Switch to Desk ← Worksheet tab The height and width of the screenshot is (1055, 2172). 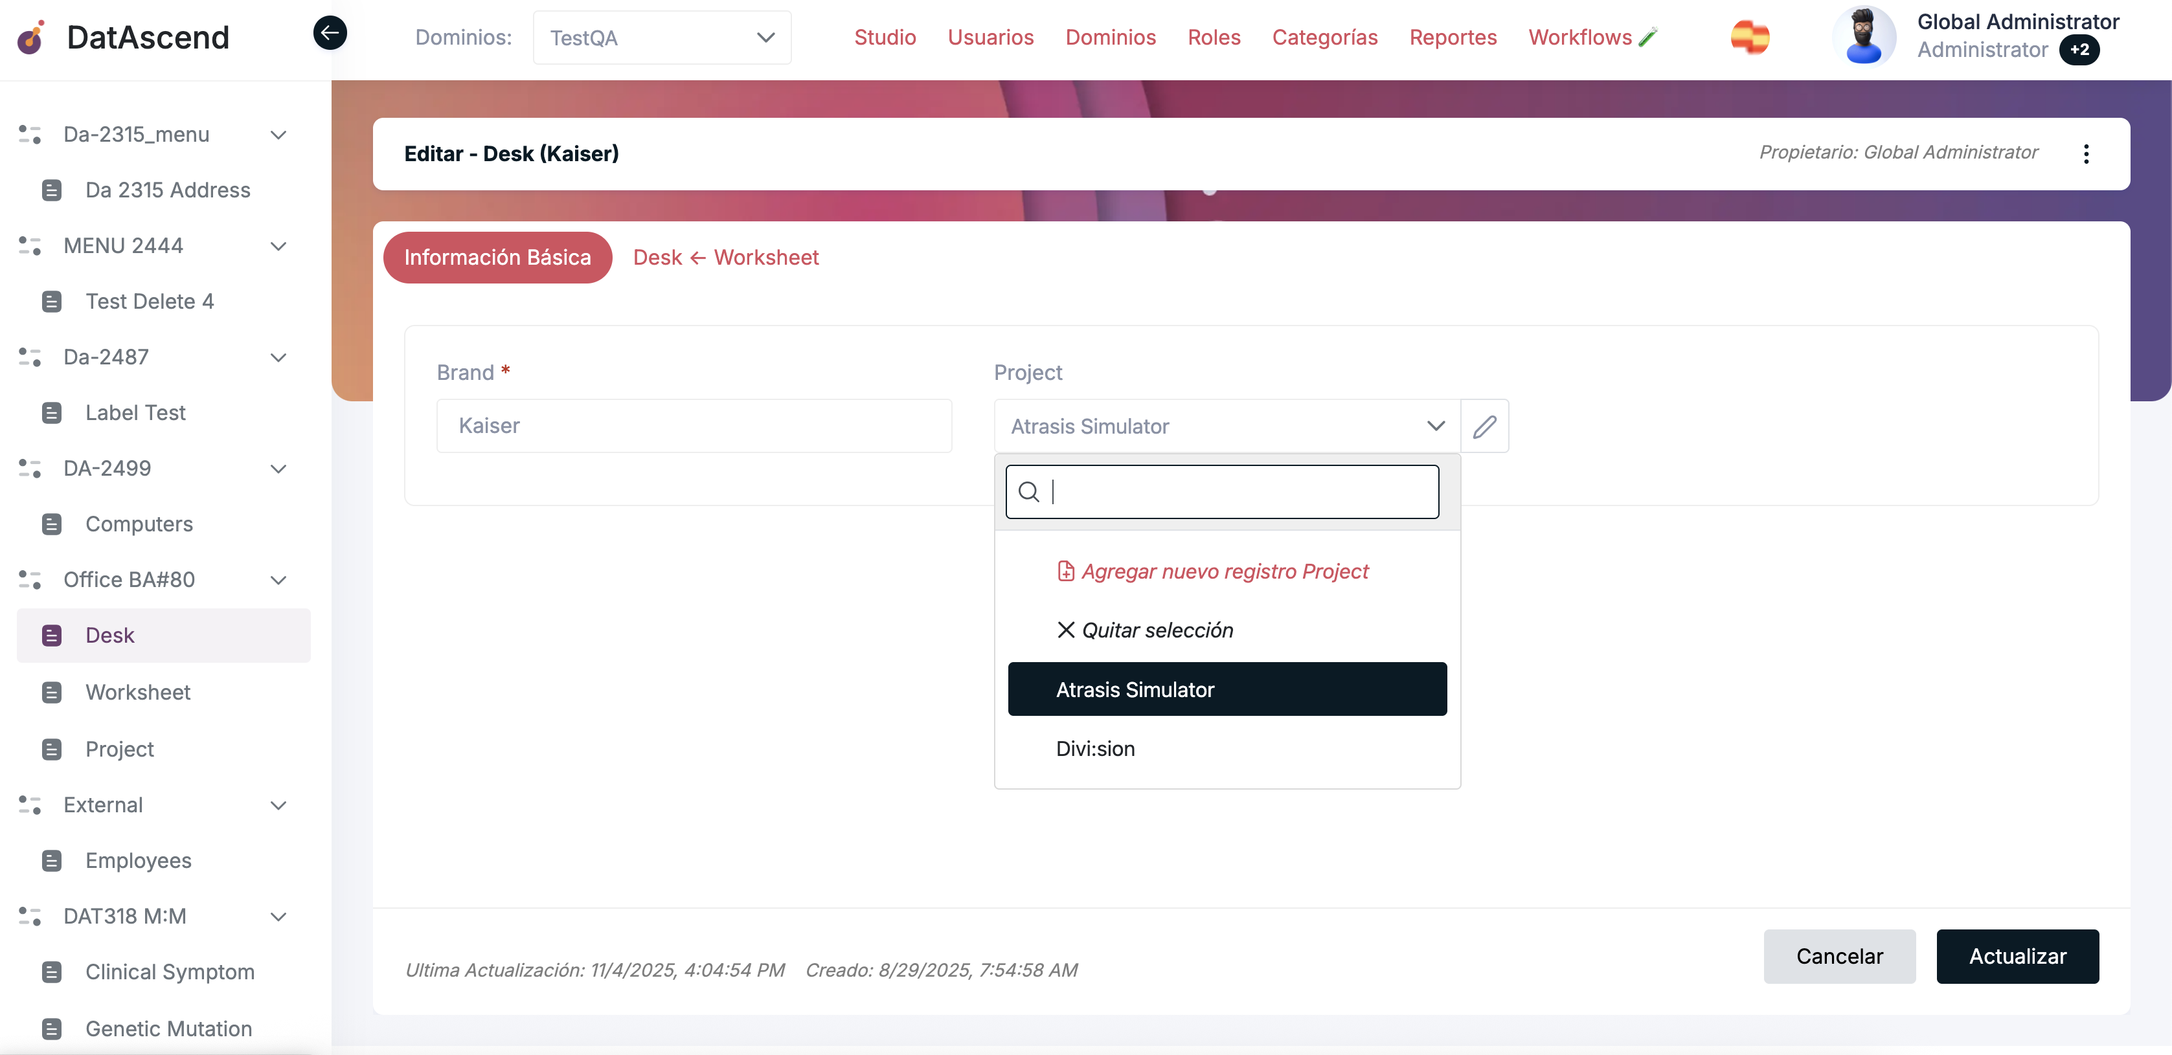coord(725,257)
